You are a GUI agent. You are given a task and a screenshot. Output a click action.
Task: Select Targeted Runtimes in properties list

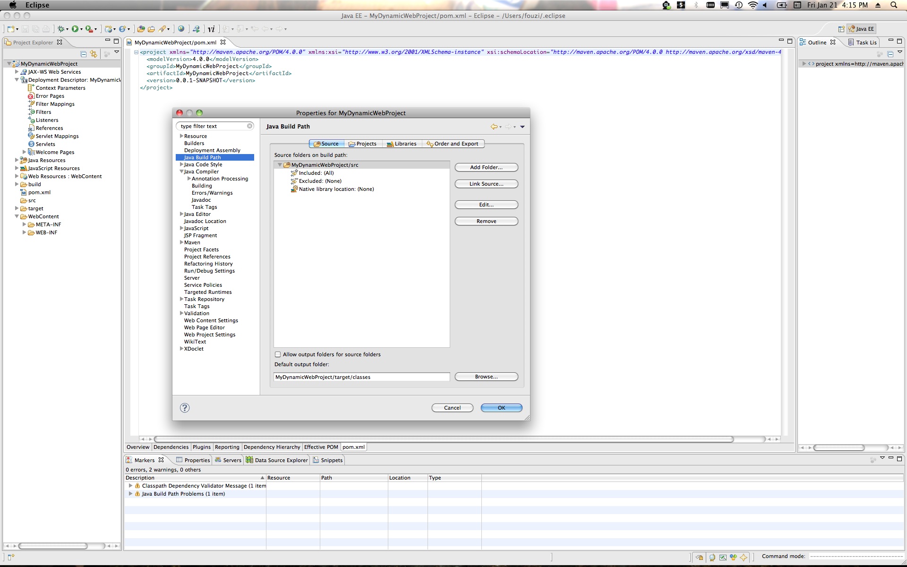point(208,292)
